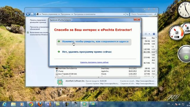Click the '24.12.2012' install date cell
The height and width of the screenshot is (107, 190).
point(133,68)
